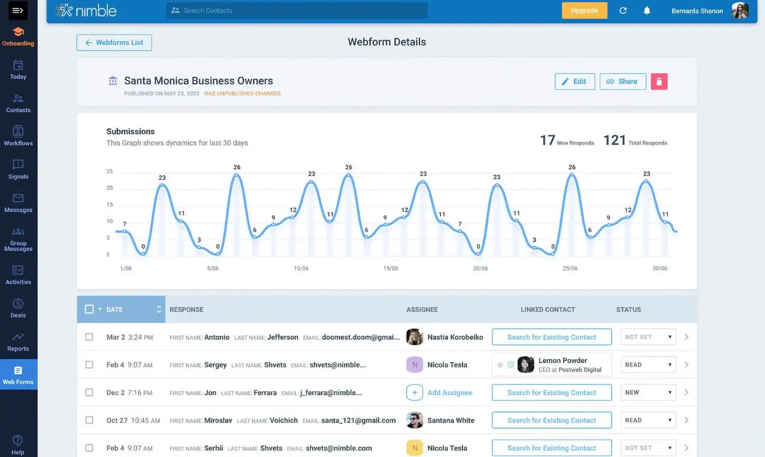Click the 121 Total Responds figure
The image size is (765, 457).
635,141
